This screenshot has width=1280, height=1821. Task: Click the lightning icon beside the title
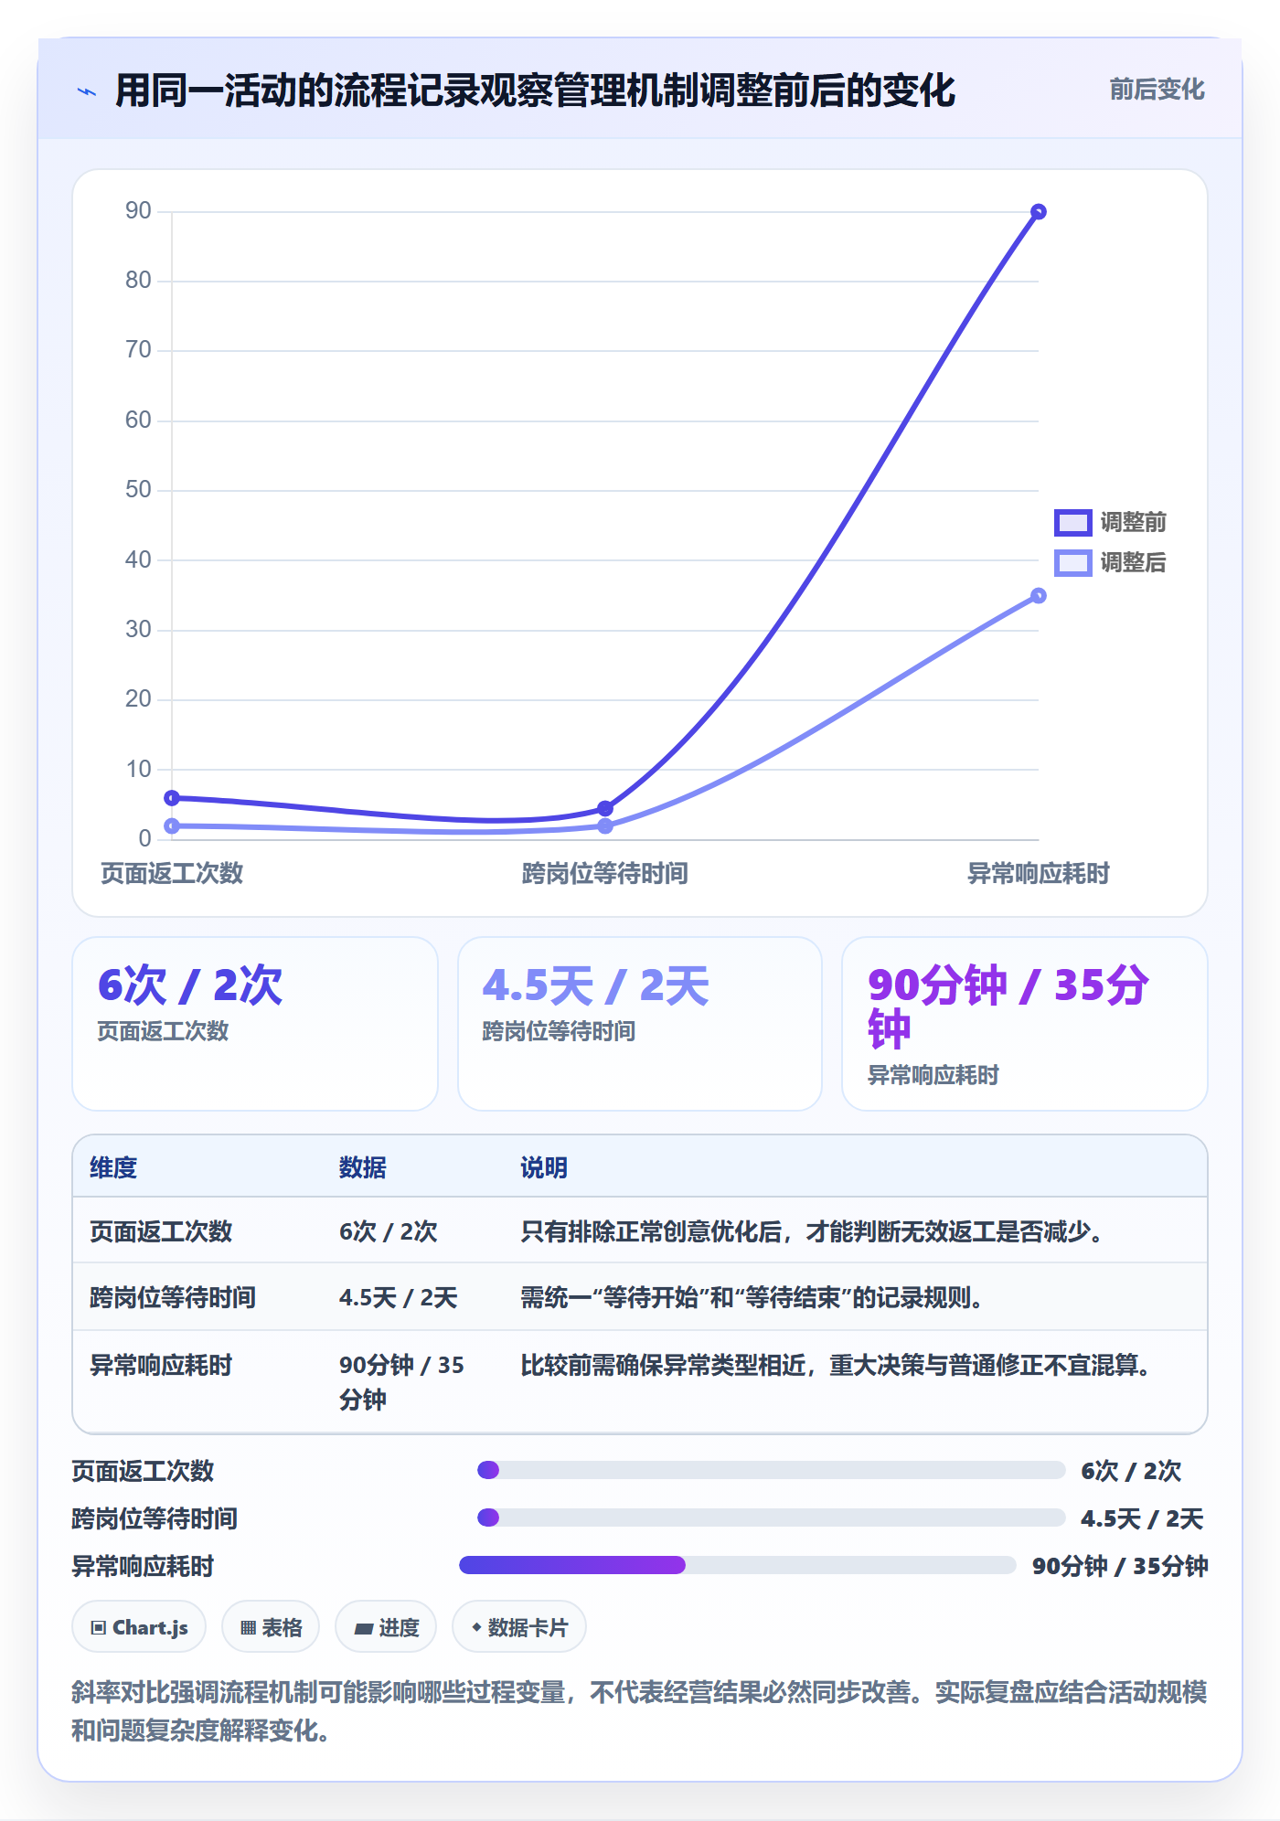click(87, 91)
